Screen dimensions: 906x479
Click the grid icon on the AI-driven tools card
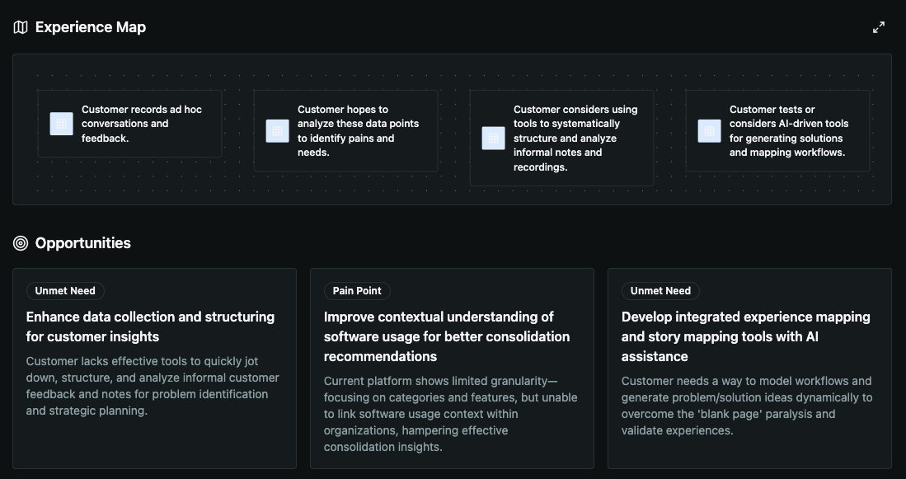(x=709, y=130)
